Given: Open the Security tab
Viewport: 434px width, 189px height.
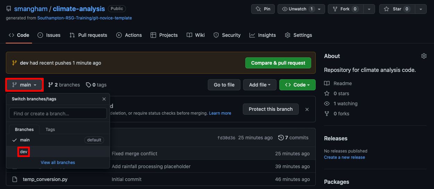Looking at the screenshot, I should click(x=227, y=35).
